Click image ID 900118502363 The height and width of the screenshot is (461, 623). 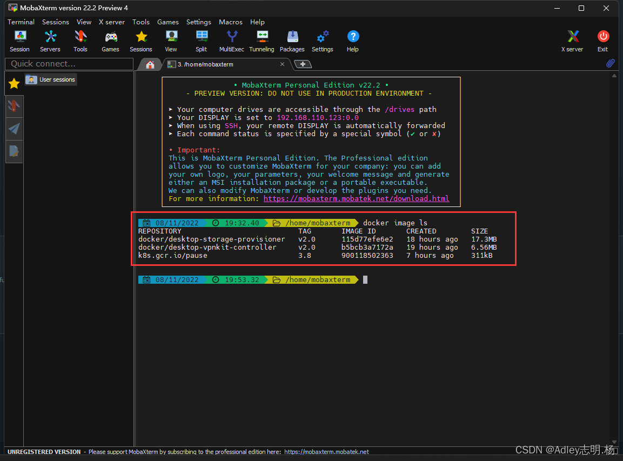tap(367, 256)
